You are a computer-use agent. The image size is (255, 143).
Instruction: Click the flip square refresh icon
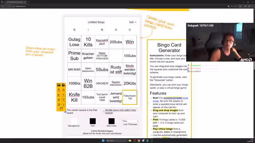click(x=61, y=108)
